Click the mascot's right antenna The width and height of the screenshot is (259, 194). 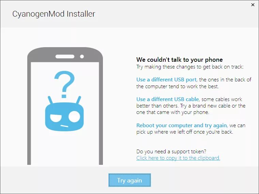(x=79, y=100)
